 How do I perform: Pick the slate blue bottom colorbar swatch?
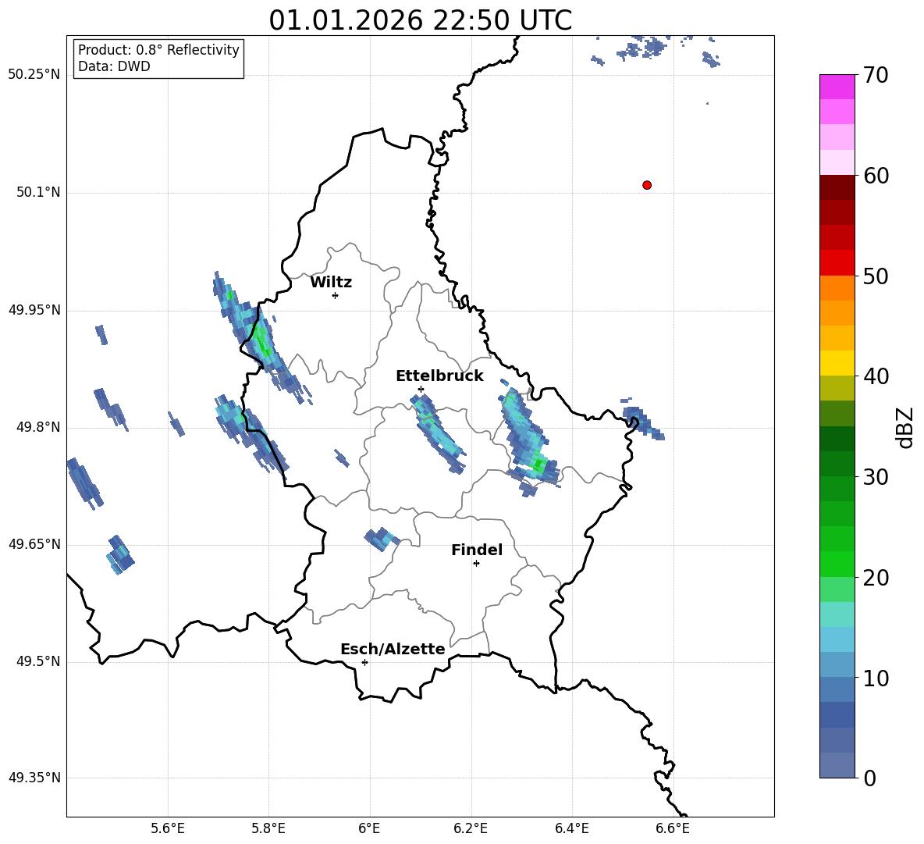[837, 766]
